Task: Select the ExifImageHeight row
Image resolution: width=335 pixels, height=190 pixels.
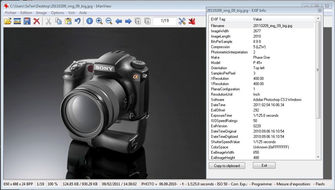Action: (262, 158)
